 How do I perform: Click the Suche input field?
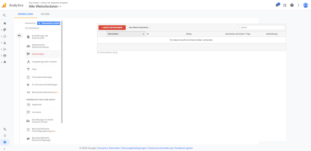click(261, 27)
